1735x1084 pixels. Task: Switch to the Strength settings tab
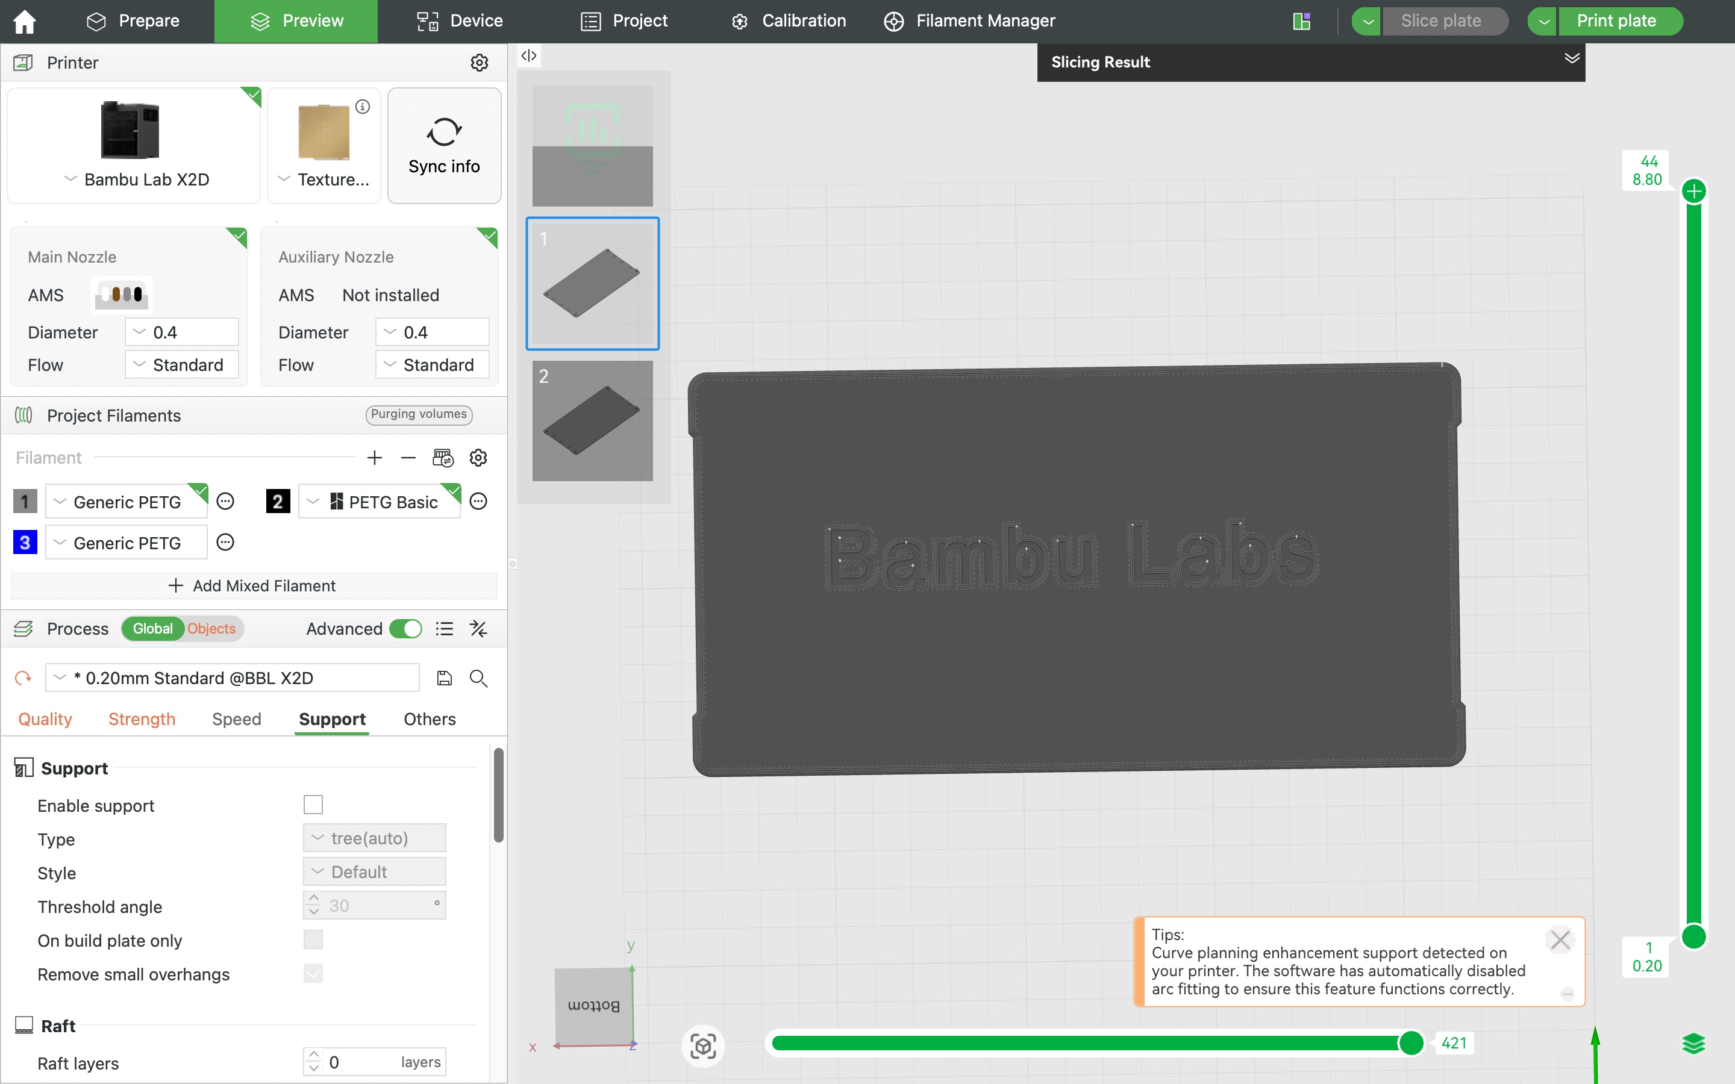142,719
